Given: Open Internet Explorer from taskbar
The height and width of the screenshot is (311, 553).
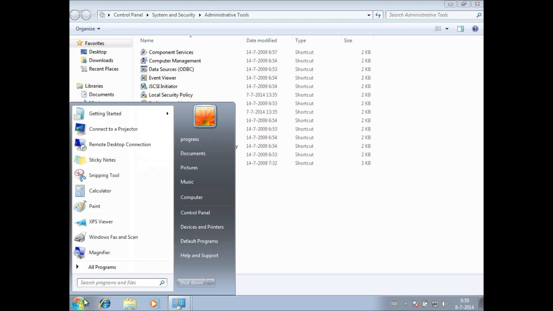Looking at the screenshot, I should (105, 304).
